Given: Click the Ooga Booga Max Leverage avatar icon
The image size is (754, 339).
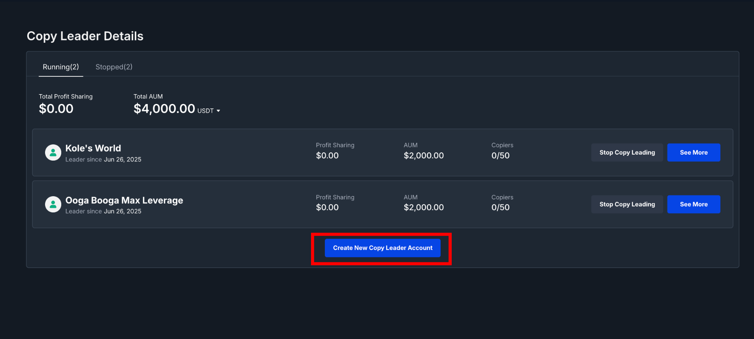Looking at the screenshot, I should 53,205.
